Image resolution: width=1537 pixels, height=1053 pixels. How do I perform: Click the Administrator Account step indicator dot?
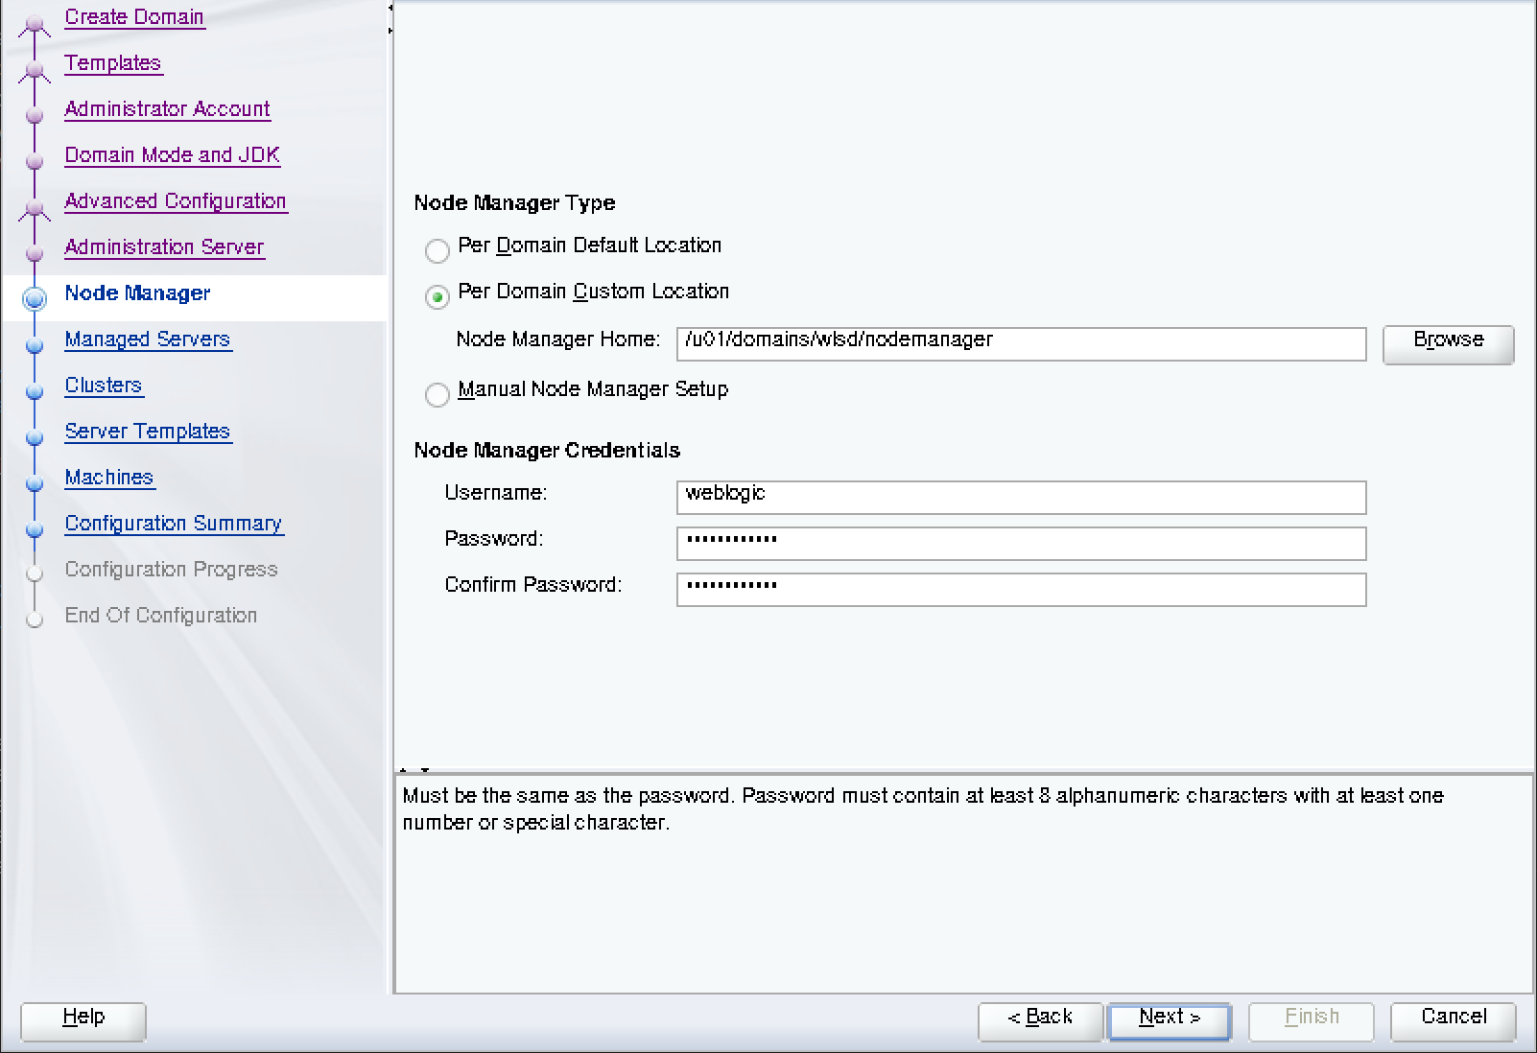point(35,114)
